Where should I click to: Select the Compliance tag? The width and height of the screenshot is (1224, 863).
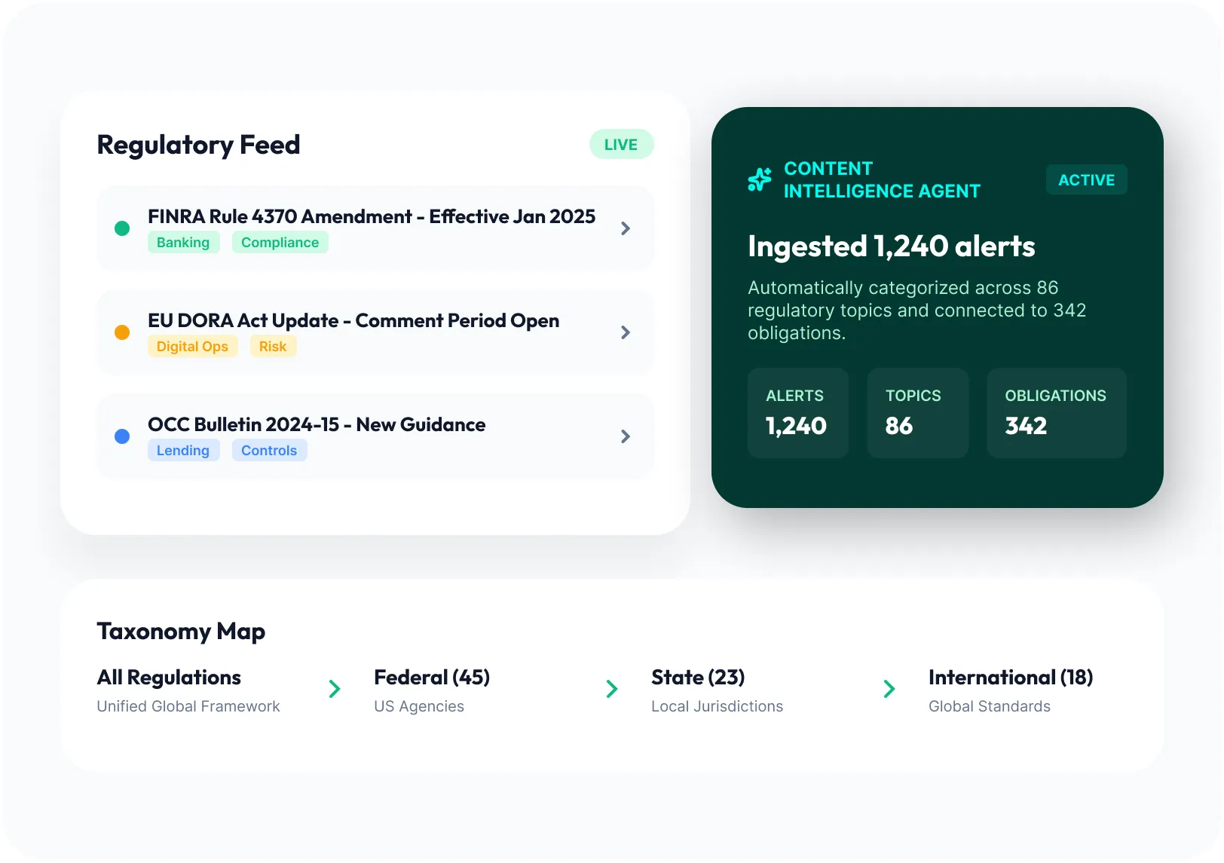280,243
